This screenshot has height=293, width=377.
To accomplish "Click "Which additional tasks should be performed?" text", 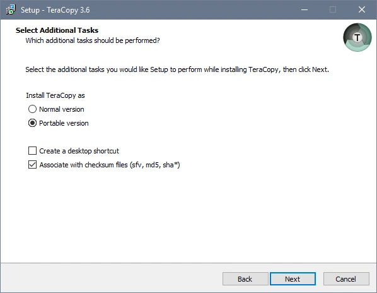I will [93, 40].
